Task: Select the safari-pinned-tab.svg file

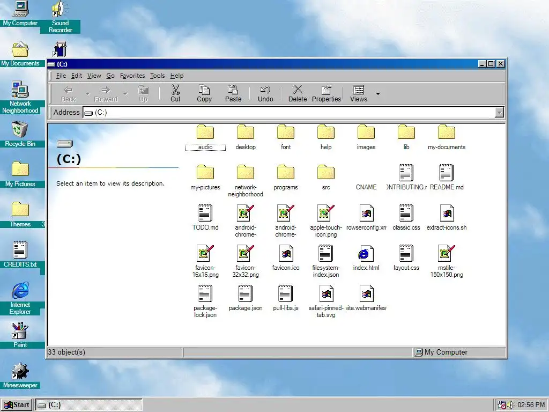Action: tap(326, 302)
